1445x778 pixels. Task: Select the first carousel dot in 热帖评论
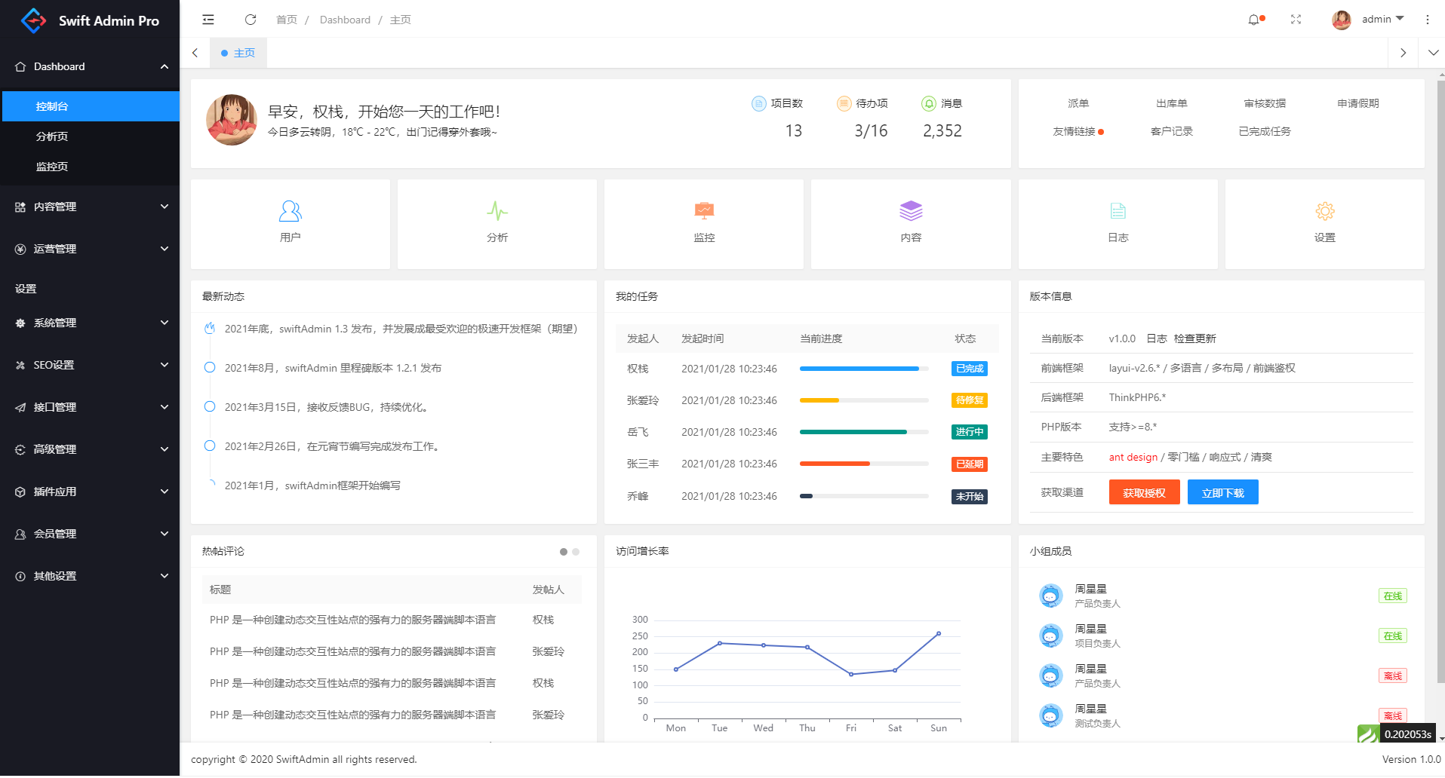tap(563, 552)
